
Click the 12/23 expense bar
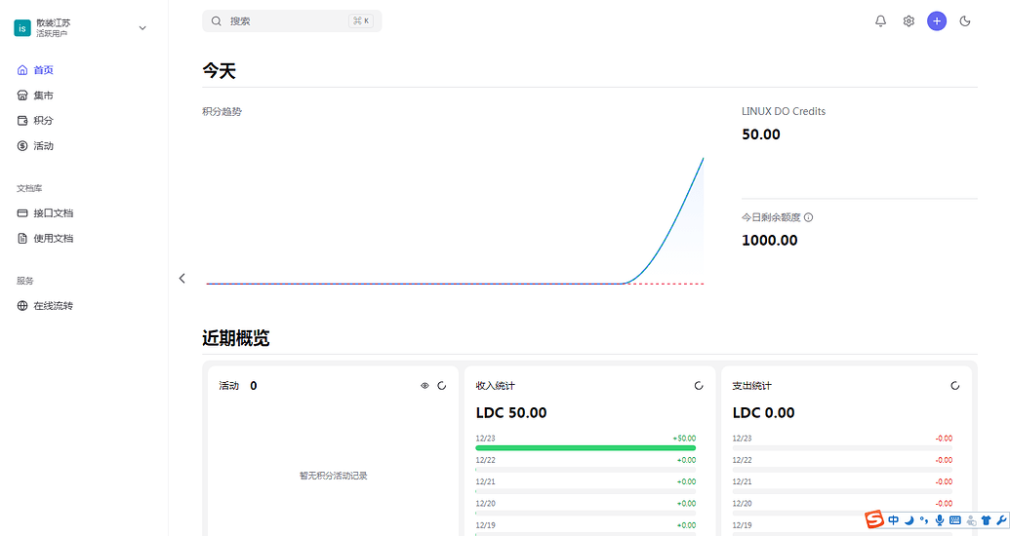pos(842,448)
